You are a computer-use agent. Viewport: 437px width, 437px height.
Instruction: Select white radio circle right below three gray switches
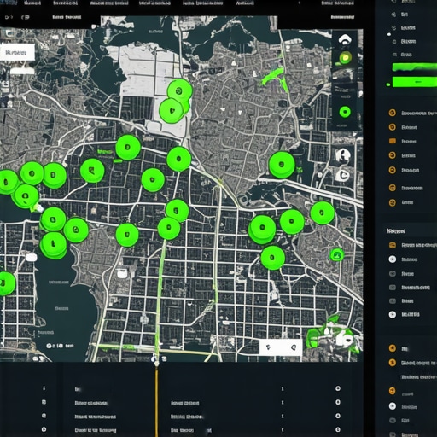click(x=393, y=314)
